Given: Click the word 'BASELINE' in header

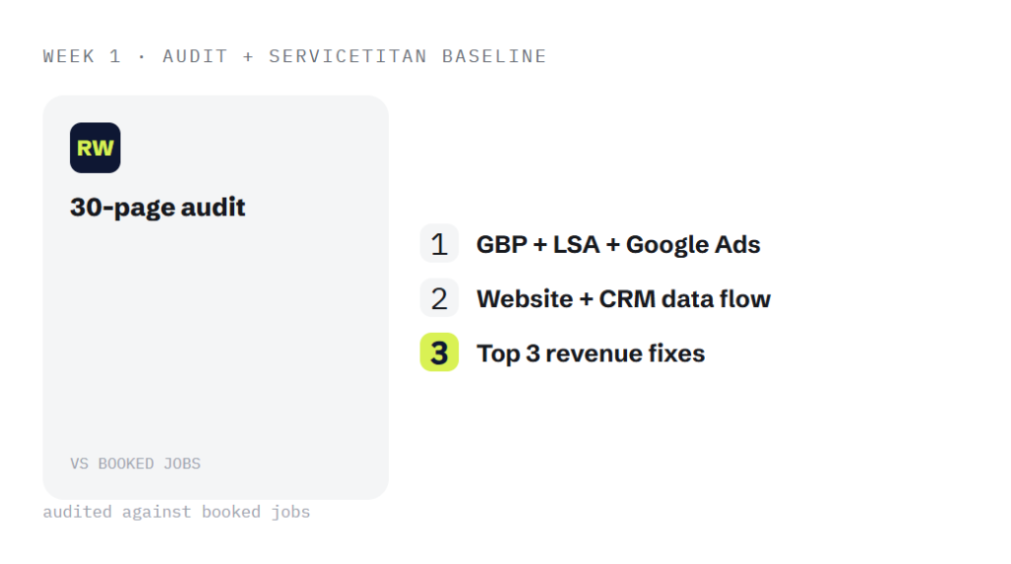Looking at the screenshot, I should click(x=495, y=56).
